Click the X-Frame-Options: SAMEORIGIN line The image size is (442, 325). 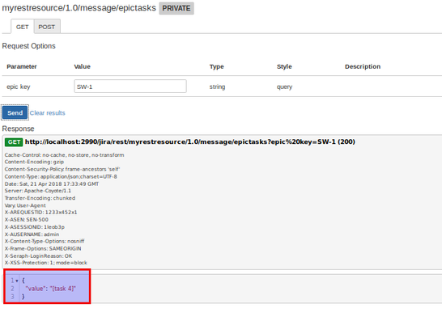tap(43, 249)
